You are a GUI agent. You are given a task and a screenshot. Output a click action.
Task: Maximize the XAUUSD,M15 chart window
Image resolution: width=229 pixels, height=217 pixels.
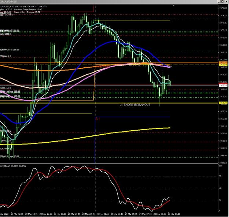tap(222, 1)
